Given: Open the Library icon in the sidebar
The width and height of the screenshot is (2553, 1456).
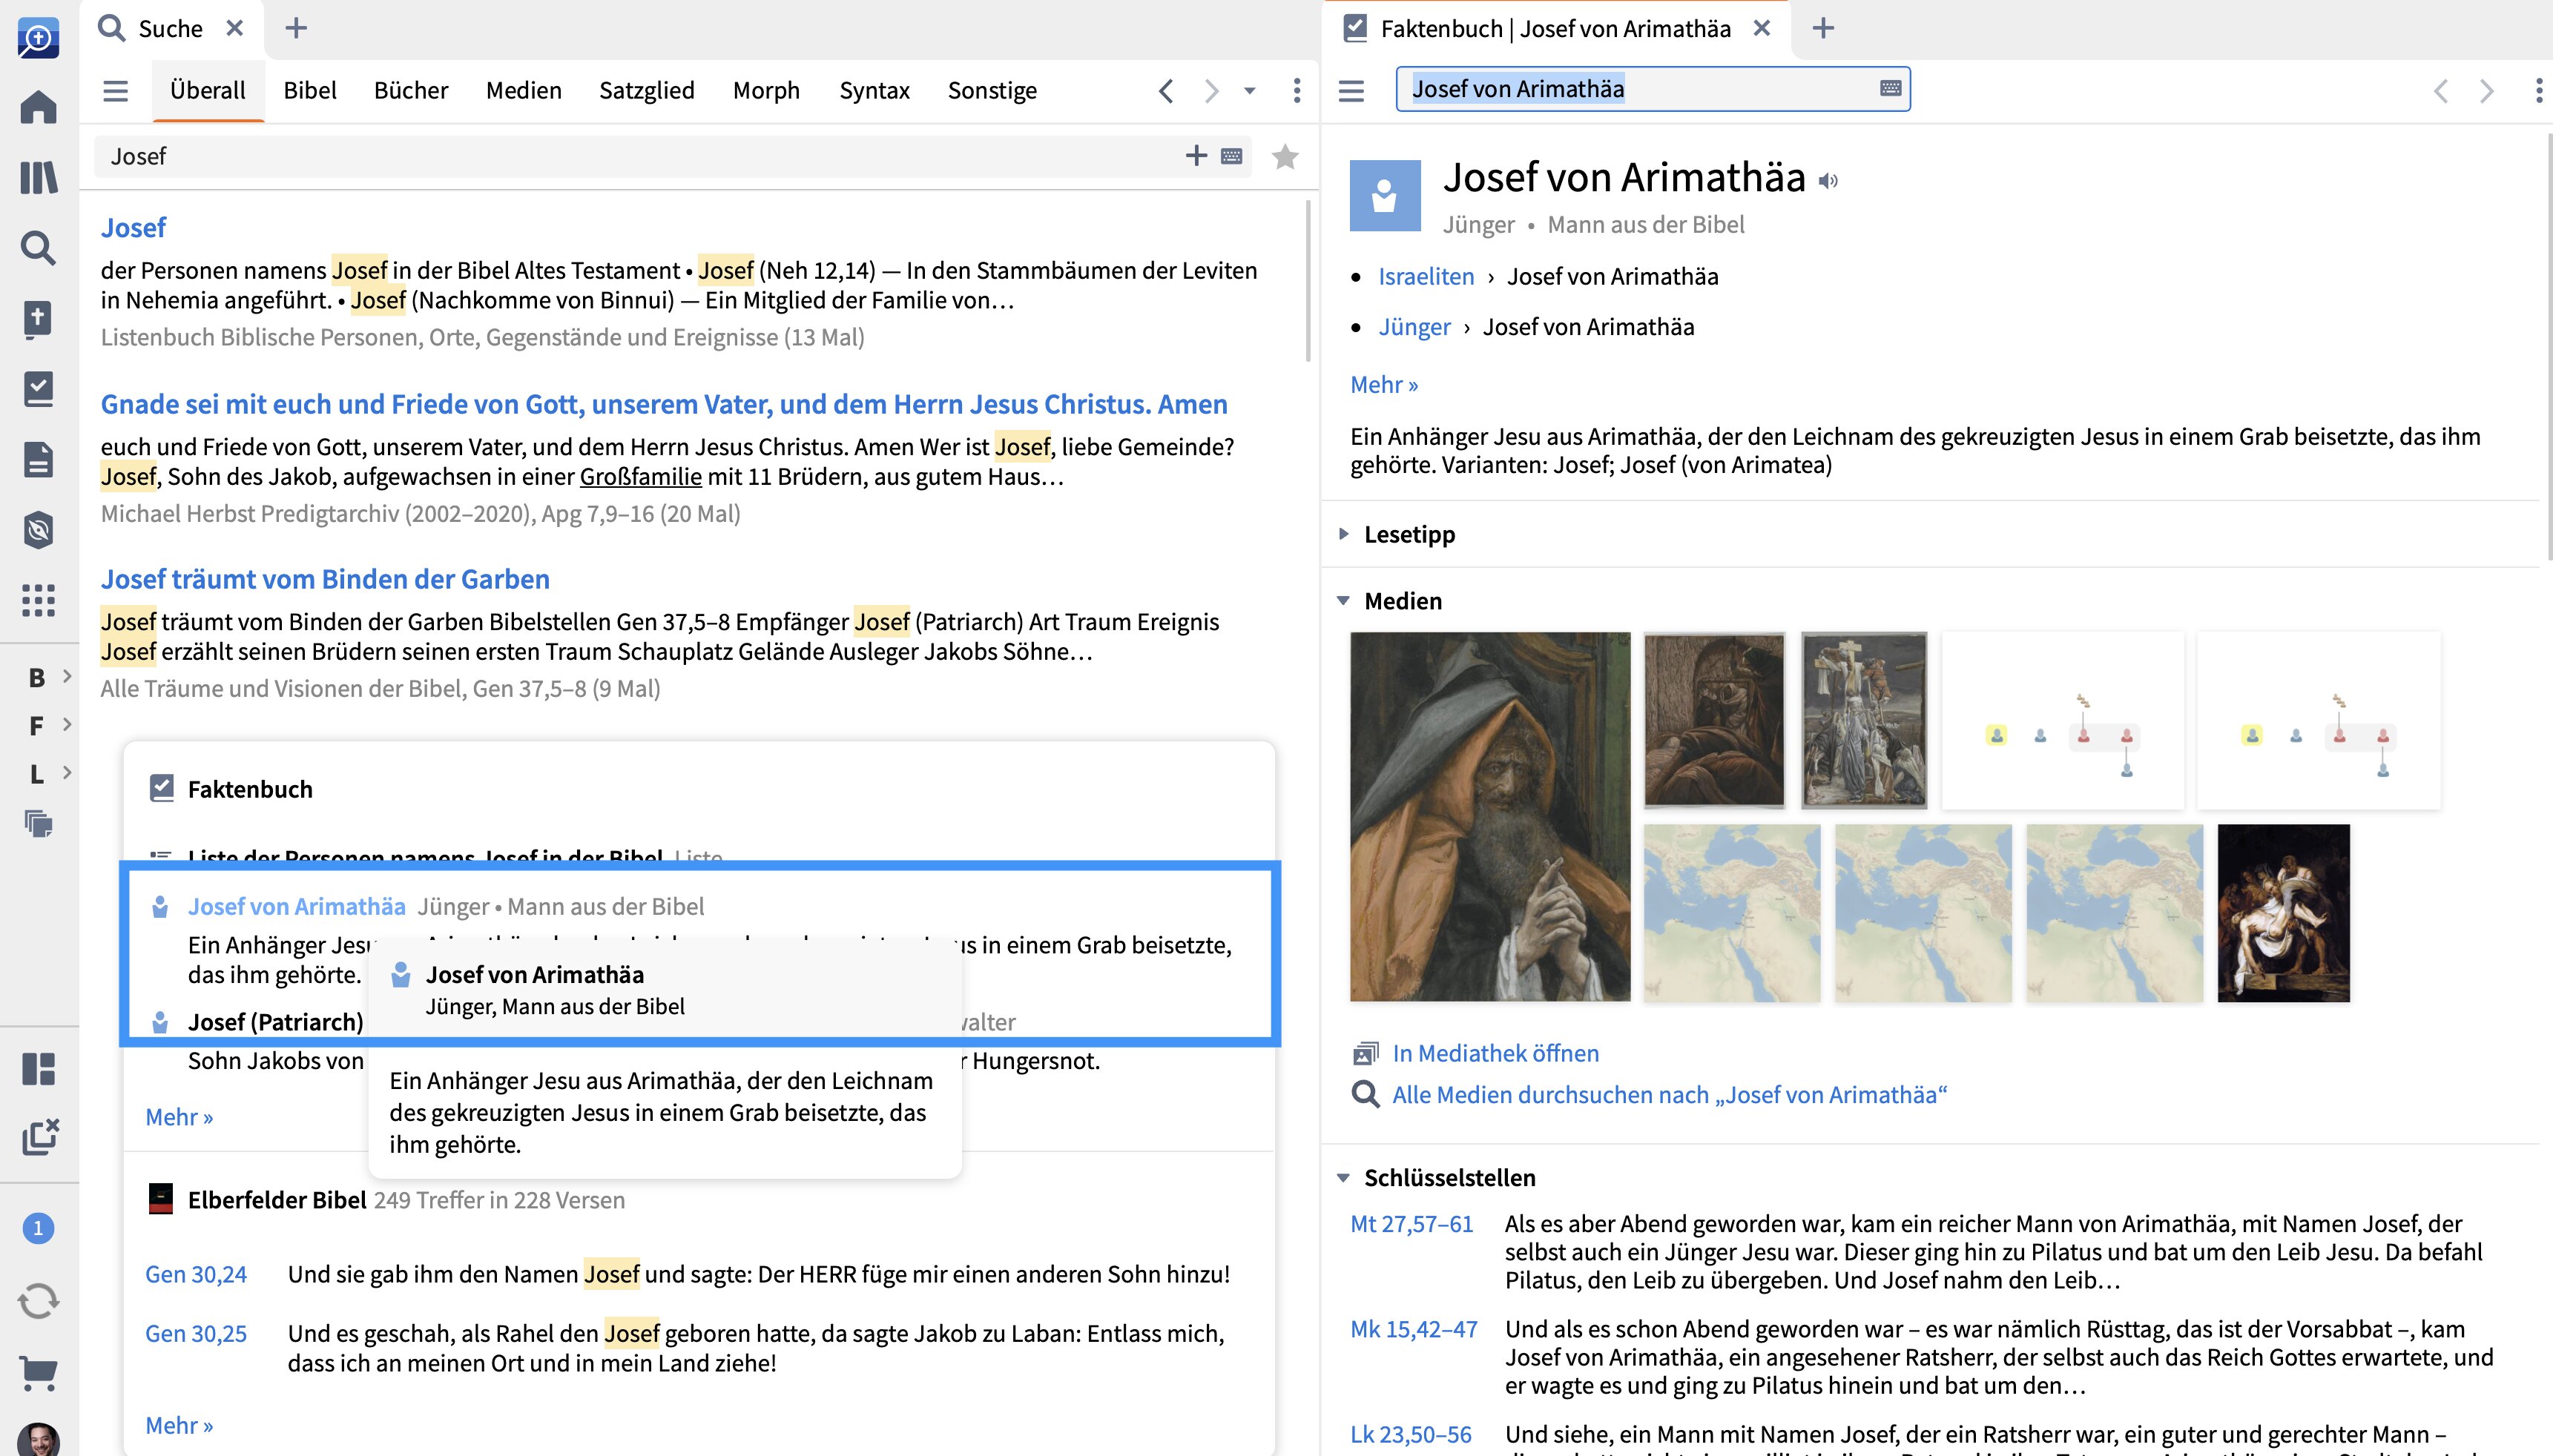Looking at the screenshot, I should [38, 178].
